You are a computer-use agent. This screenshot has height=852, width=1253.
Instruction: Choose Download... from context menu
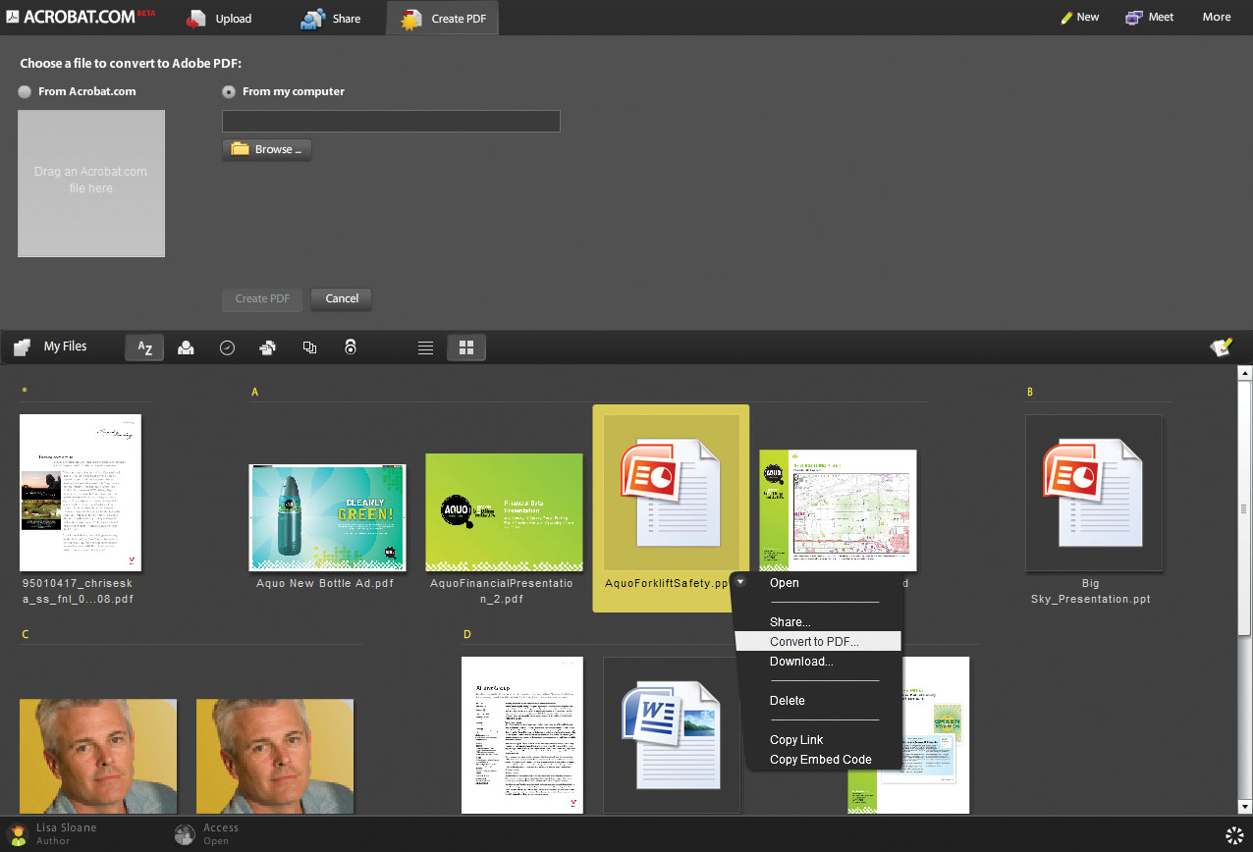[801, 662]
